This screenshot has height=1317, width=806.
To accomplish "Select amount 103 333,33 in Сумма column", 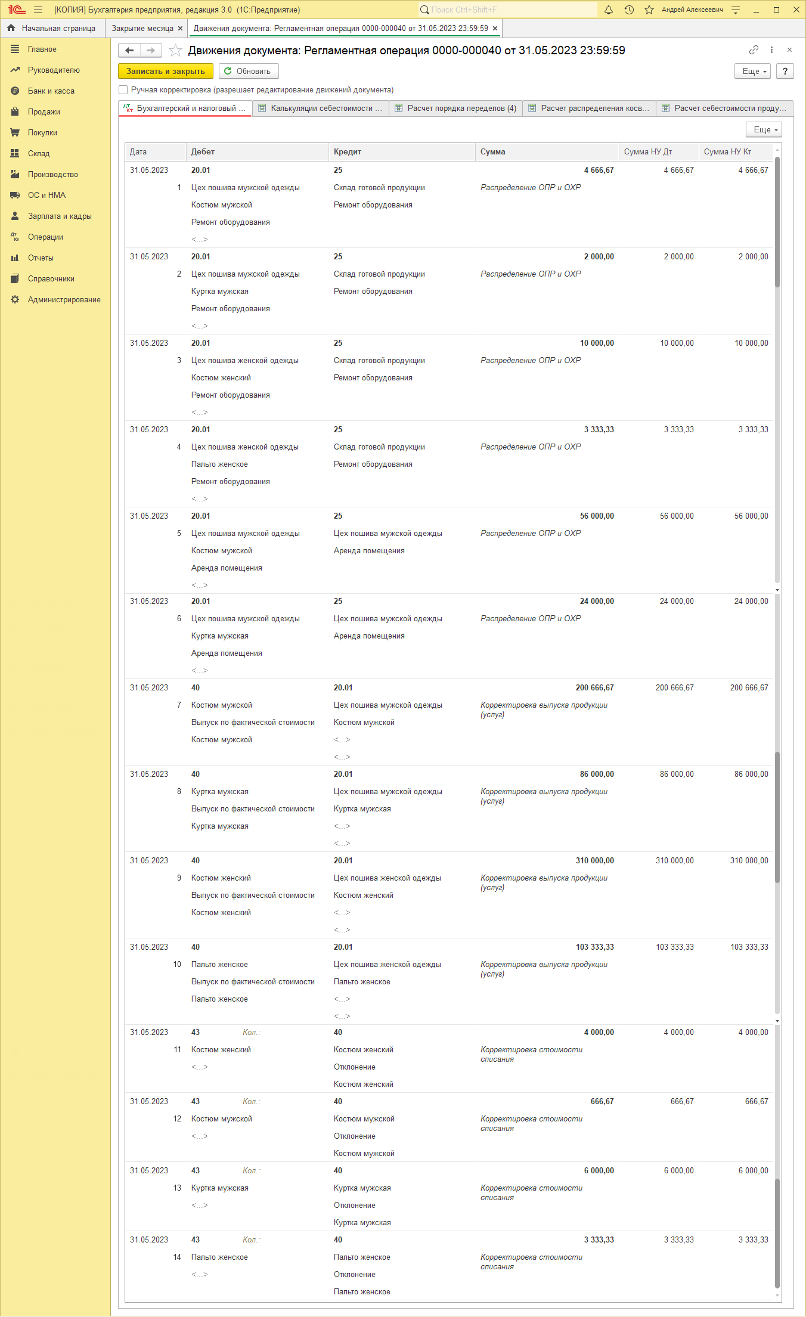I will coord(594,947).
